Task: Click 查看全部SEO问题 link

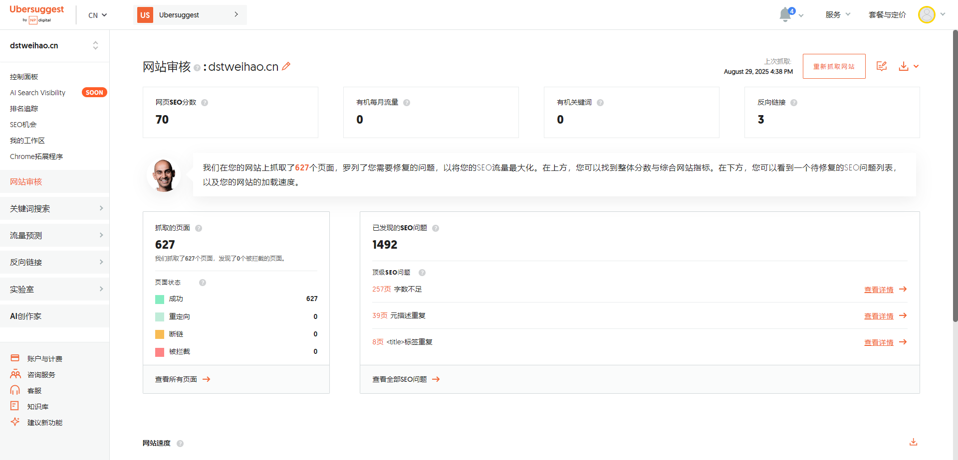Action: tap(406, 379)
